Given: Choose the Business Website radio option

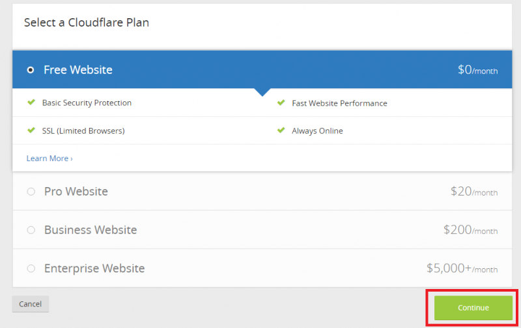Looking at the screenshot, I should coord(31,230).
